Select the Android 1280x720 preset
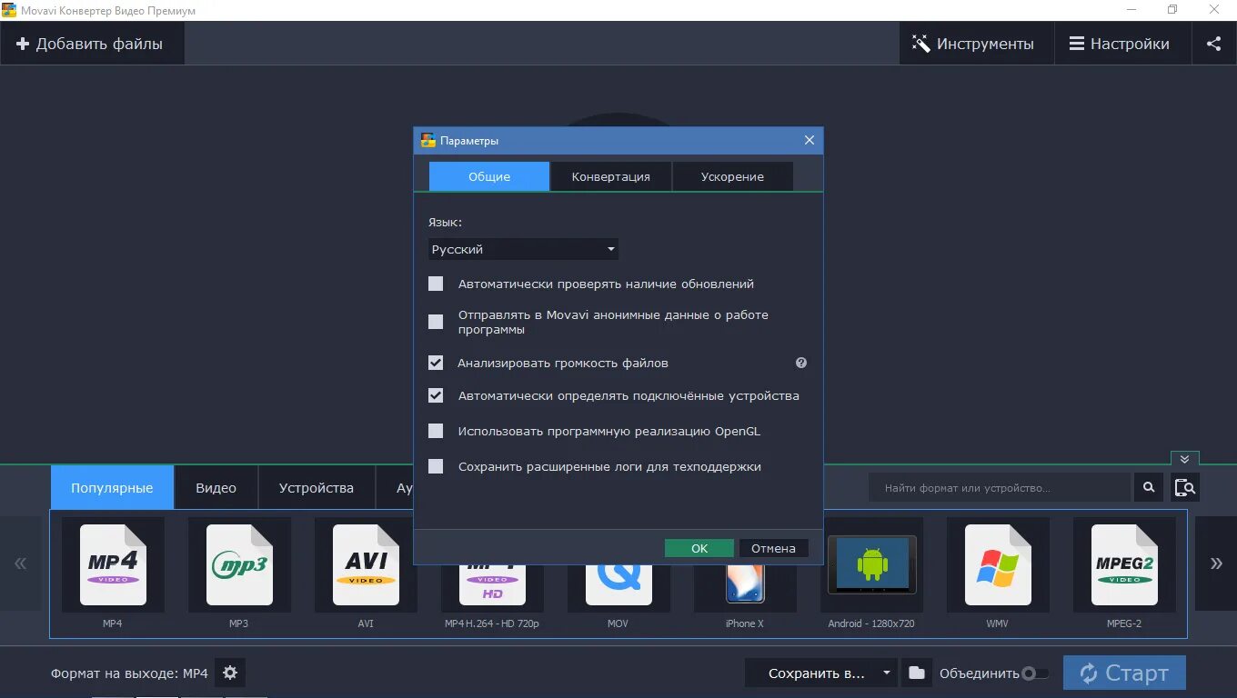Screen dimensions: 1237x698 pos(871,564)
